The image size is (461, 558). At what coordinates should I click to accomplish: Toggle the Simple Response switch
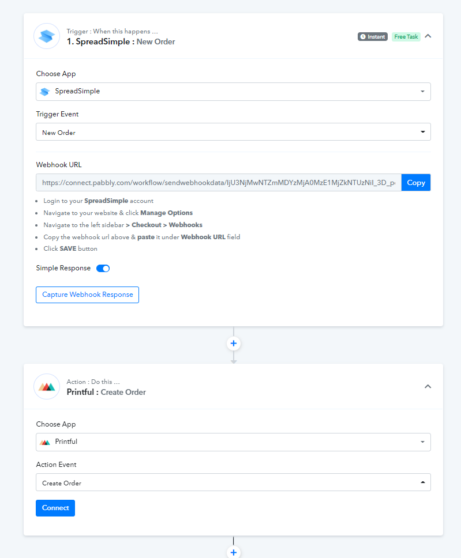click(x=103, y=268)
